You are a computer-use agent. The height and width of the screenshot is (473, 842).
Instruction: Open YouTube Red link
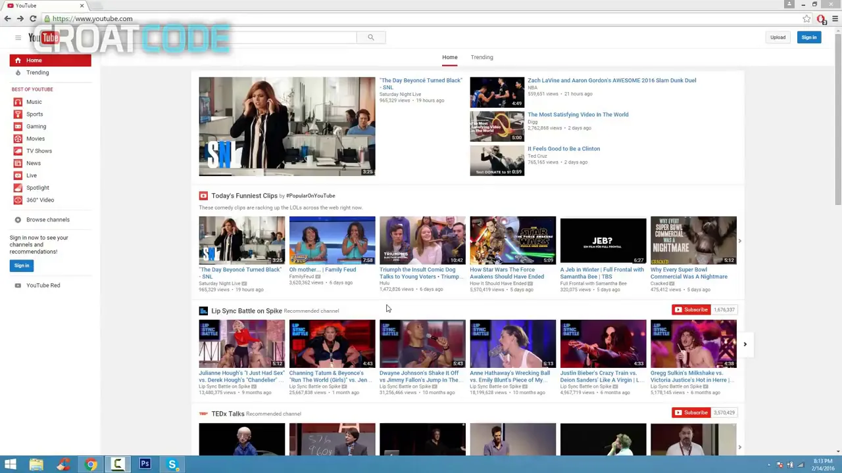[x=43, y=286]
